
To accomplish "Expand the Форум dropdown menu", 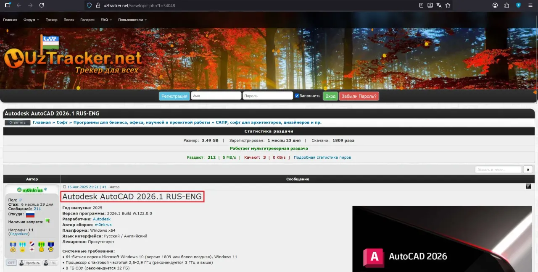I will coord(31,20).
